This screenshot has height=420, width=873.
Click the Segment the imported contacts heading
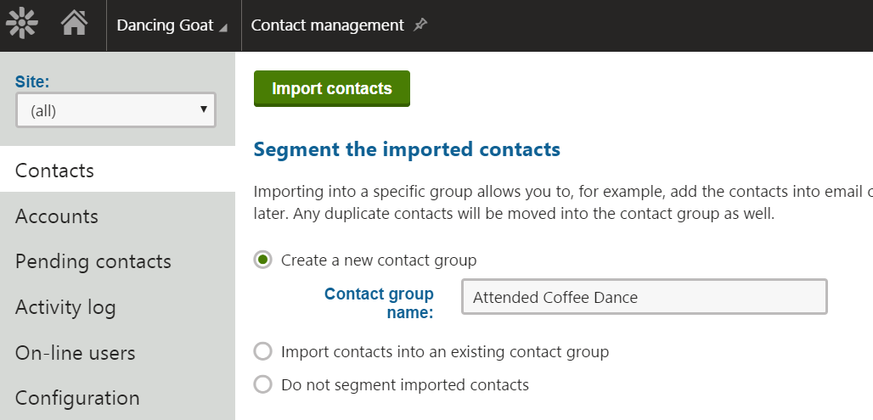click(407, 149)
